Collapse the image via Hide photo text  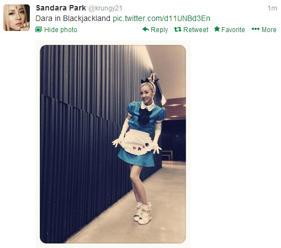pyautogui.click(x=61, y=30)
